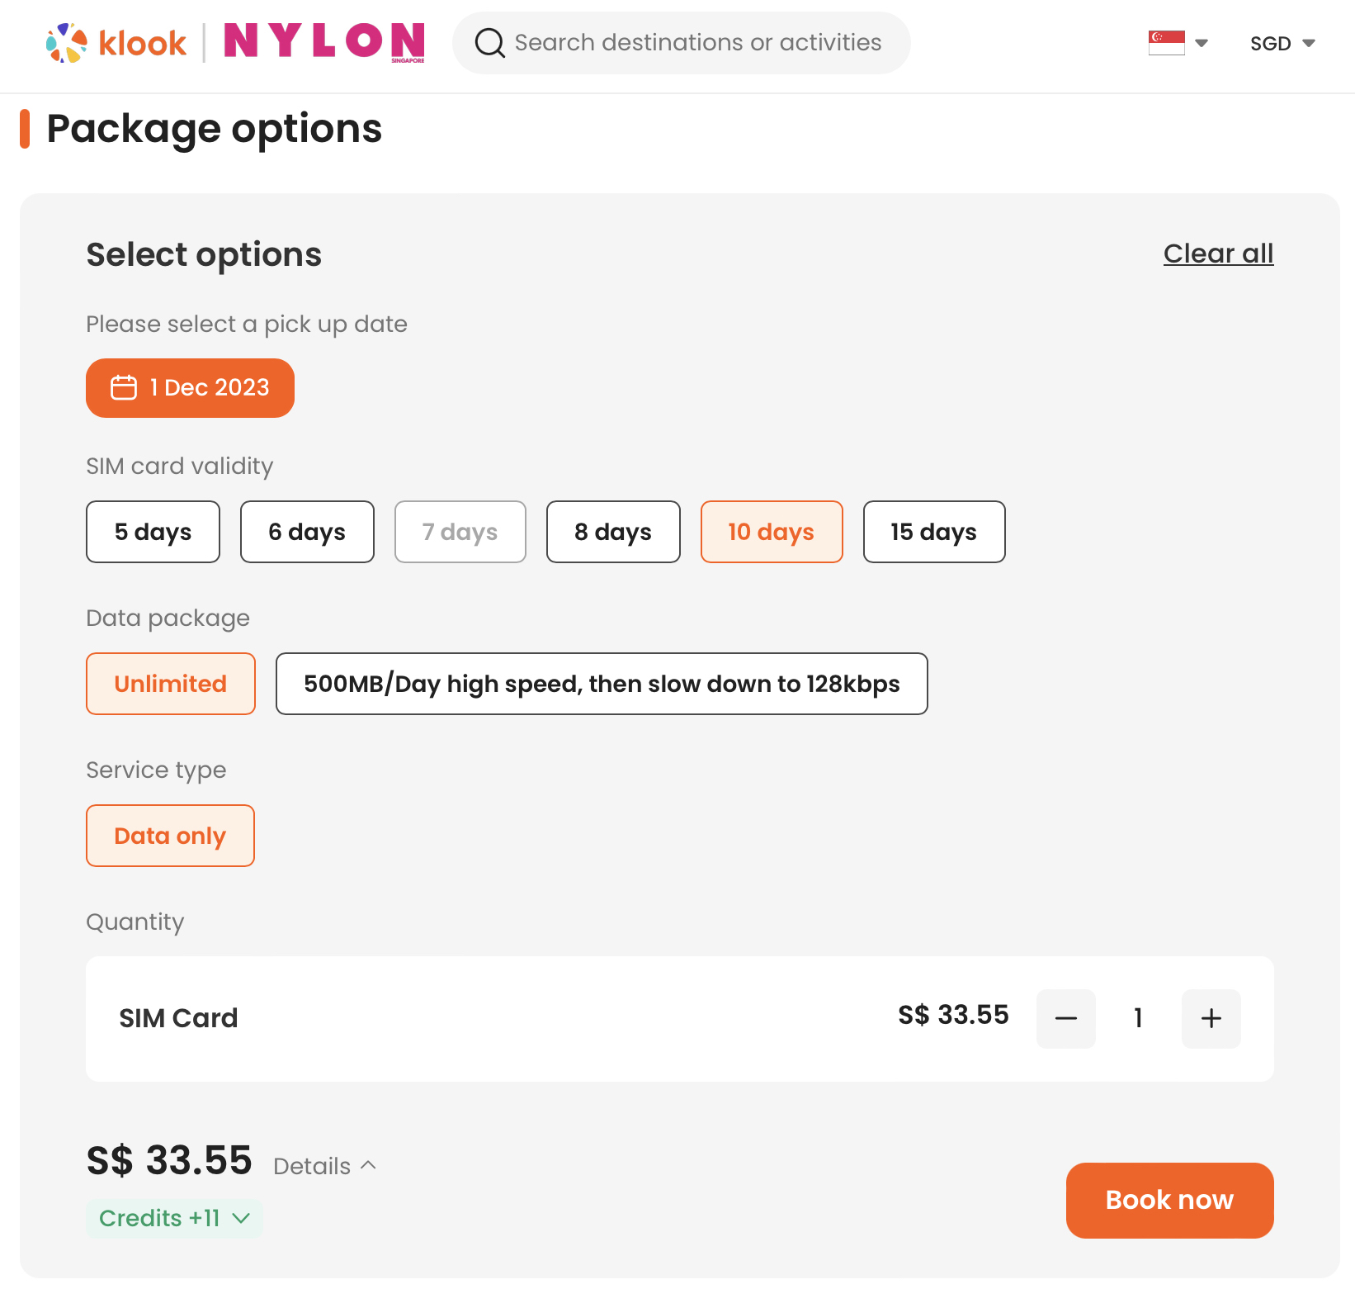
Task: Toggle the Data only service type
Action: tap(170, 836)
